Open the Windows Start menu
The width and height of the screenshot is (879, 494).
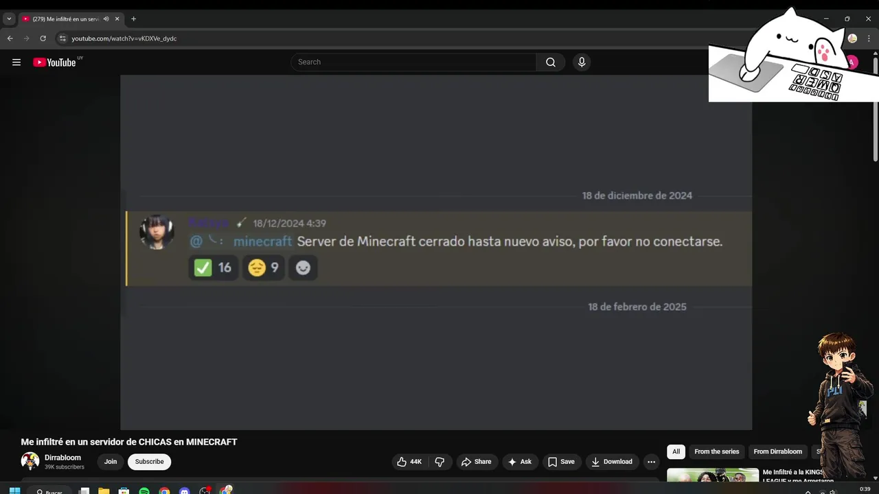pyautogui.click(x=14, y=491)
